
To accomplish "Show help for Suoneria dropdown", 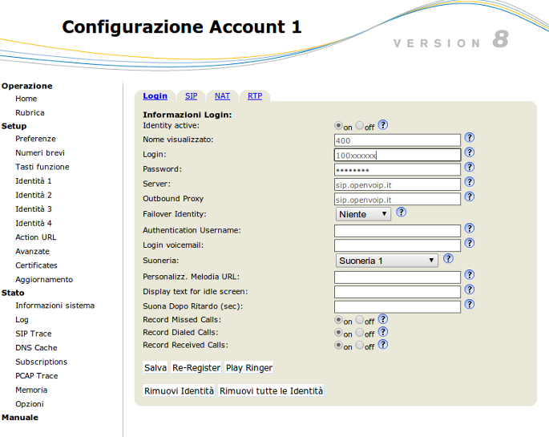I will [448, 258].
